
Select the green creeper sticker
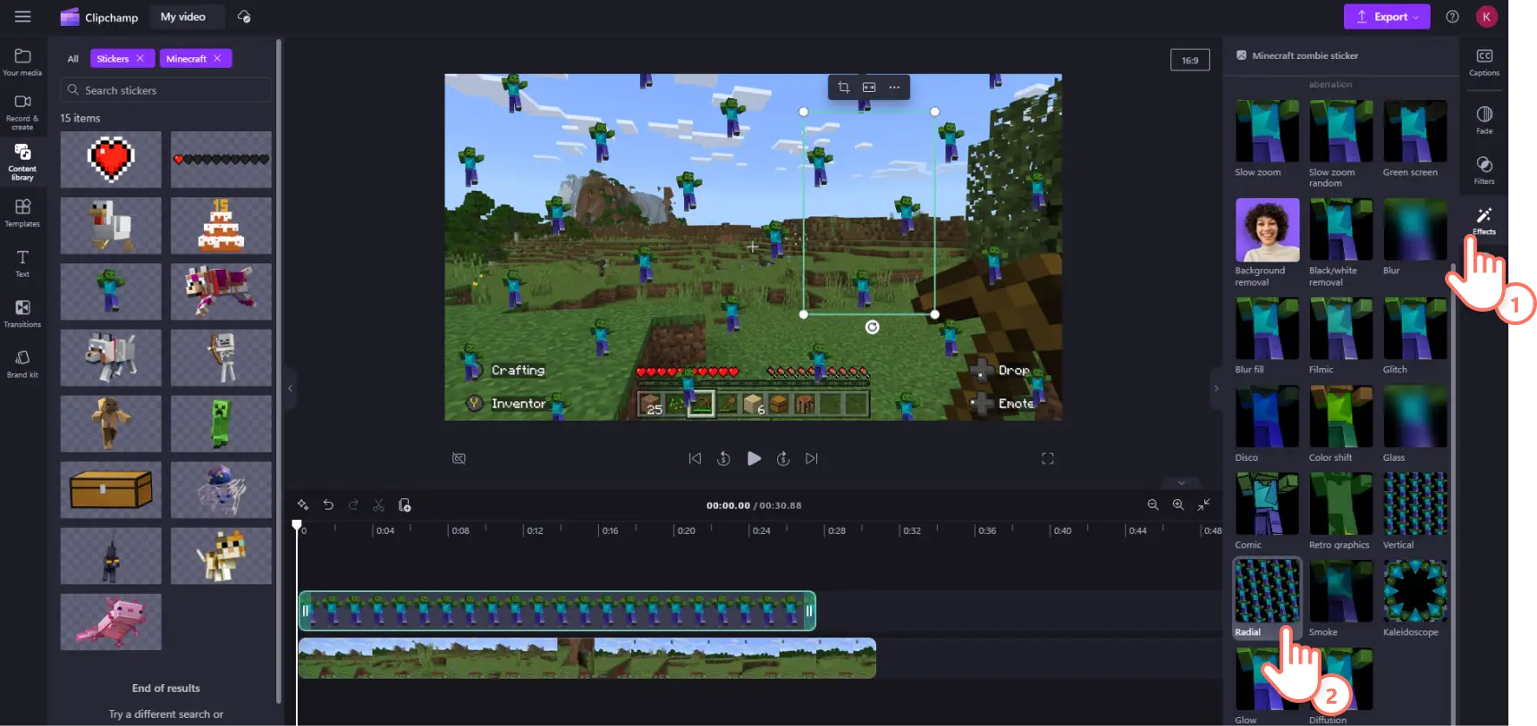[221, 423]
